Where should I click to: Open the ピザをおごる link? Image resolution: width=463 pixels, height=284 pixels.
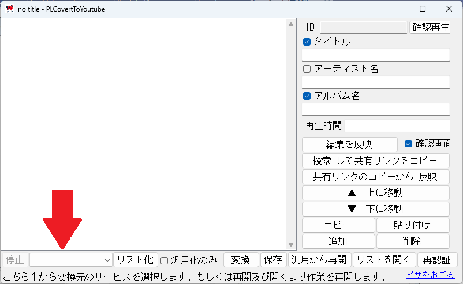click(430, 275)
